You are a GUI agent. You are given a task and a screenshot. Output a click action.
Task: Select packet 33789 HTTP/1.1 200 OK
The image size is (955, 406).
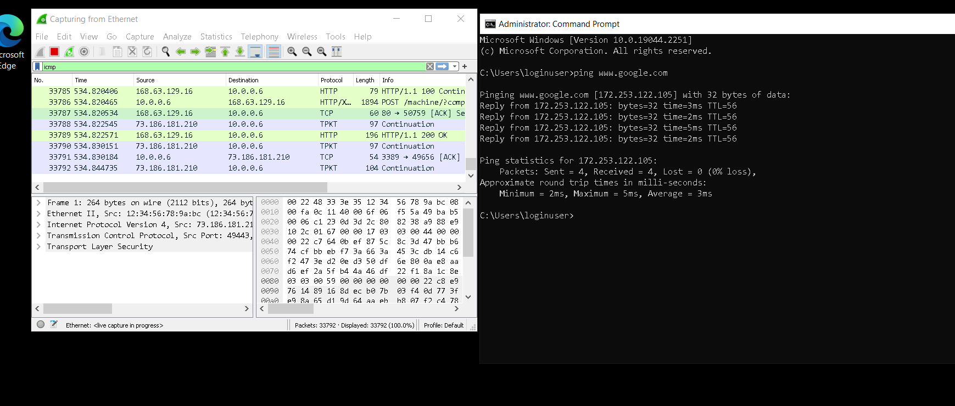tap(248, 135)
